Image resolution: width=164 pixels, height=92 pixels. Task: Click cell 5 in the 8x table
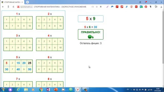click(x=60, y=85)
